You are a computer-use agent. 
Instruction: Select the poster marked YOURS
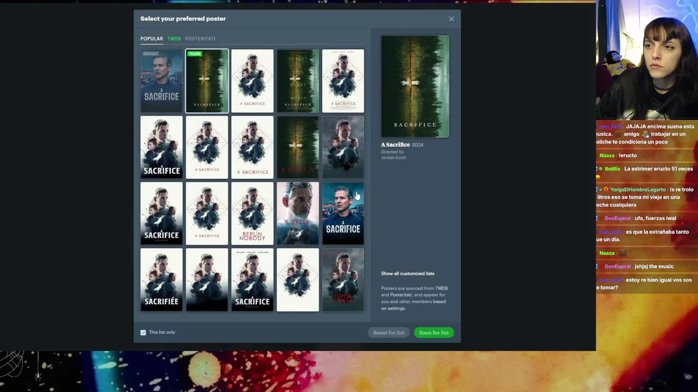(207, 81)
